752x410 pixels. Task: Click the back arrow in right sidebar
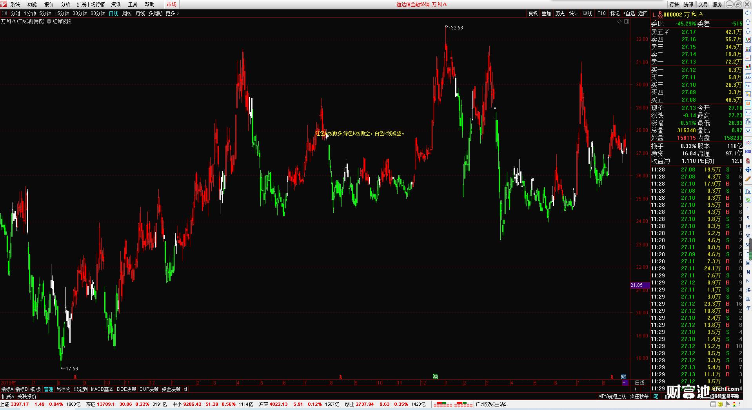(748, 13)
